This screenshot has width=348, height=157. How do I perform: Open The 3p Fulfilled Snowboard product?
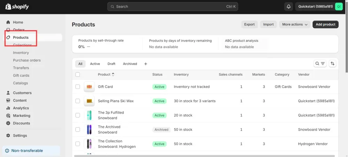[111, 115]
